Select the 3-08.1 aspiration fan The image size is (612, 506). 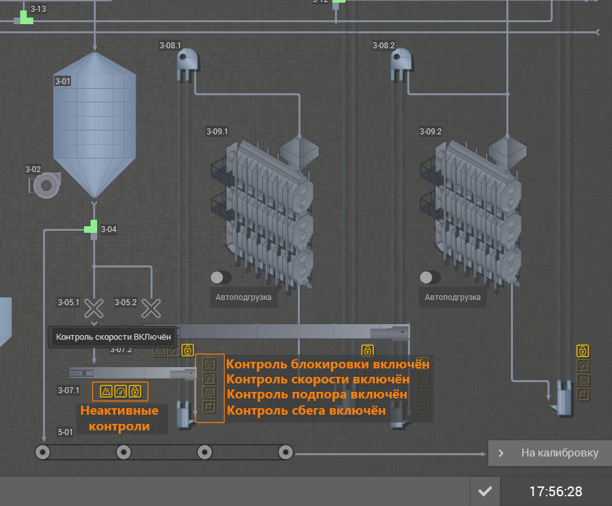tap(190, 63)
